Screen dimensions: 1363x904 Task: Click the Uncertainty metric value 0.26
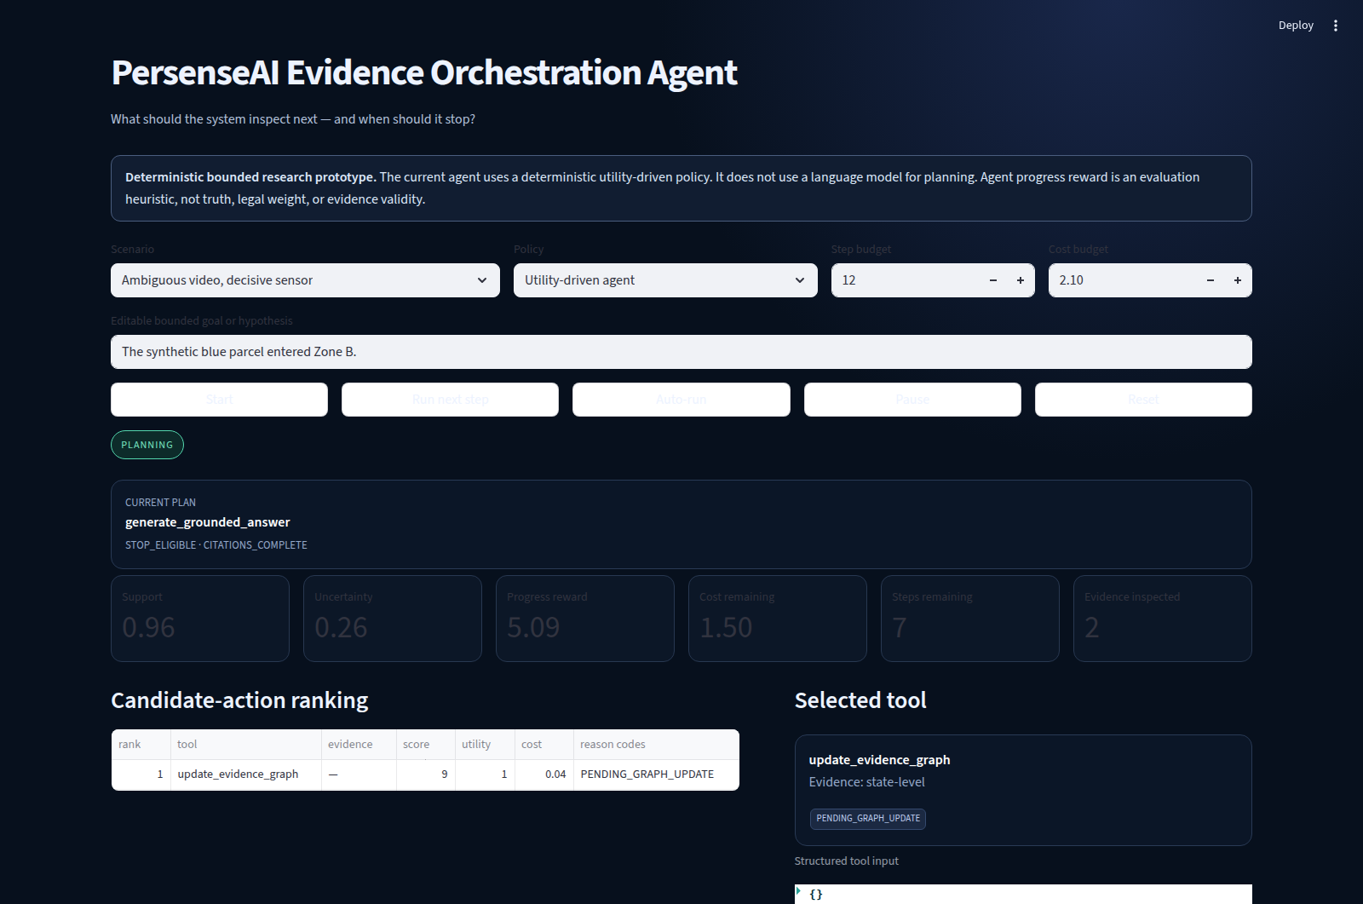(x=341, y=628)
